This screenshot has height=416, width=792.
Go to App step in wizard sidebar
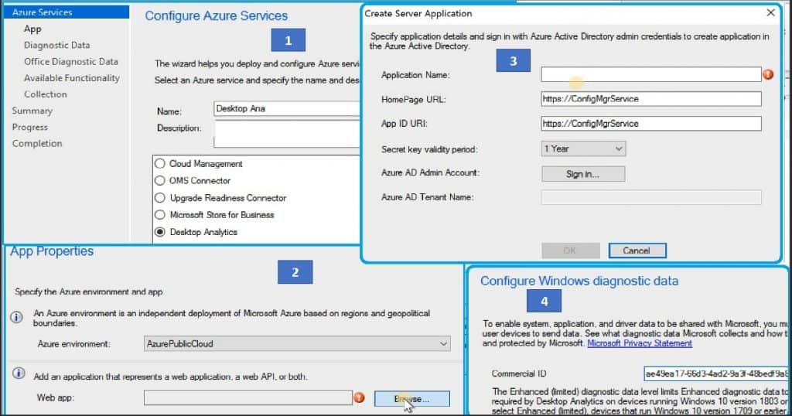tap(32, 29)
